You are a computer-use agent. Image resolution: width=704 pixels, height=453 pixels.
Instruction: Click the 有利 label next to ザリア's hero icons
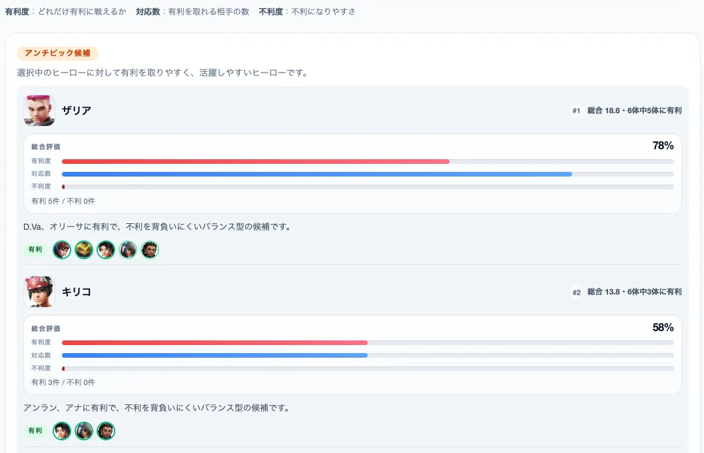tap(34, 249)
